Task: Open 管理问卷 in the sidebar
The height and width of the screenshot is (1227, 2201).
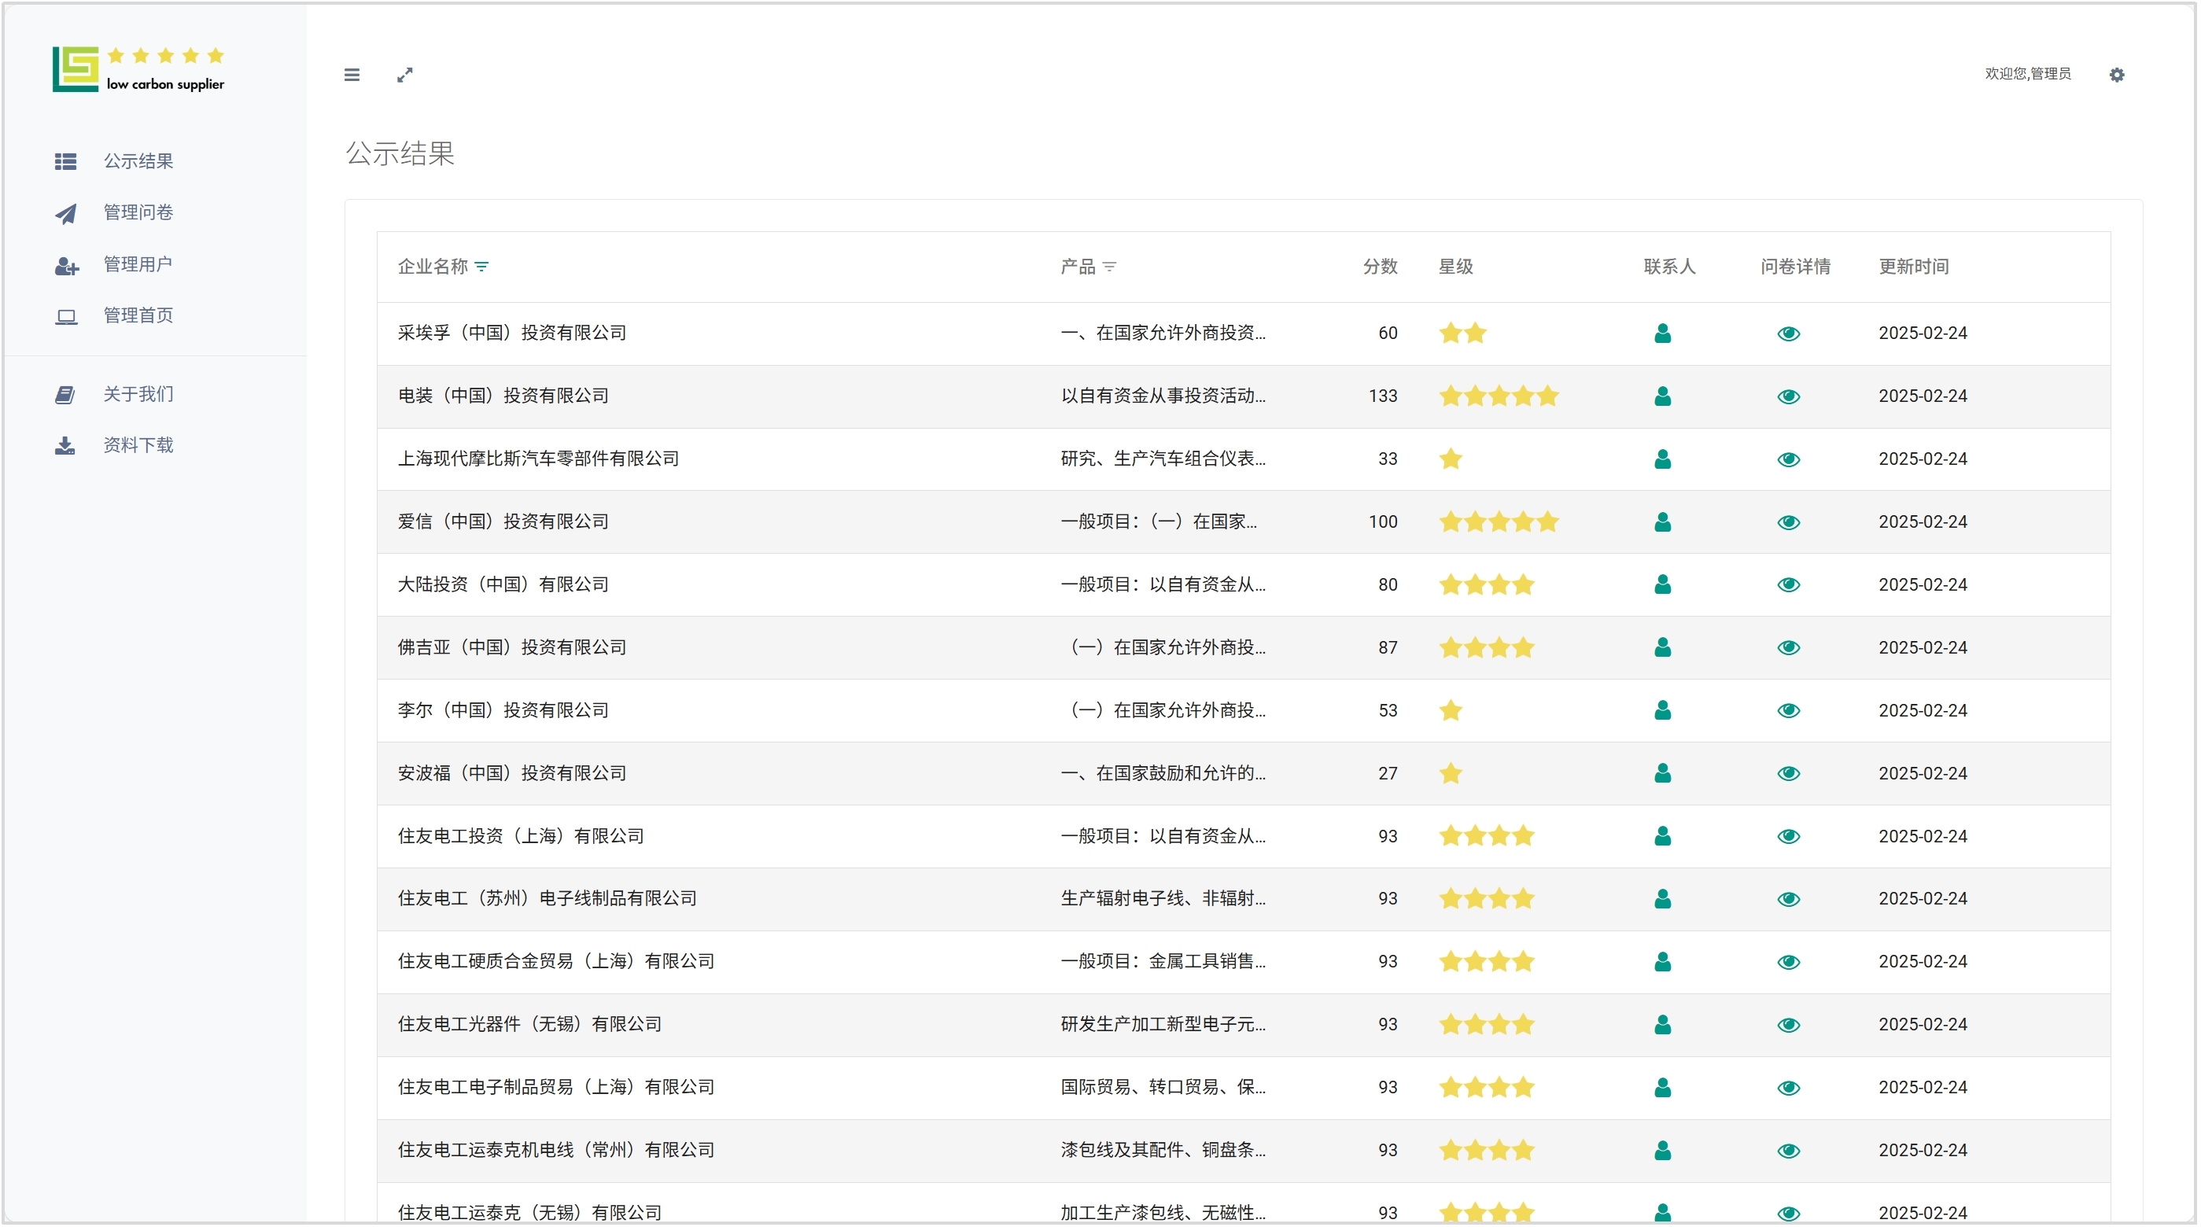Action: pos(138,213)
